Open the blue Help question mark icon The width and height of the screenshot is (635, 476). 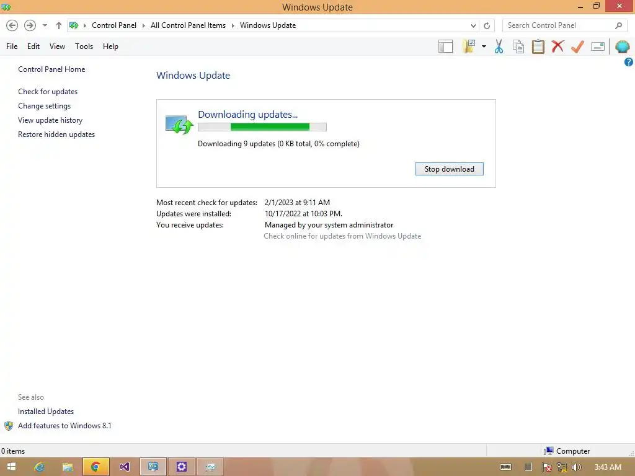point(629,62)
